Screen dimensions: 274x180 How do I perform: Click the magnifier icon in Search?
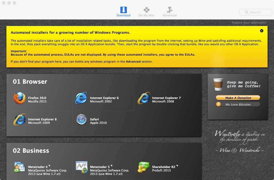246,12
